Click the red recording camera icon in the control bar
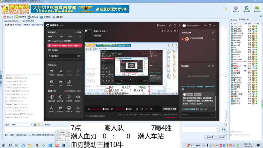Screen dimensions: 263x148 click(x=146, y=109)
